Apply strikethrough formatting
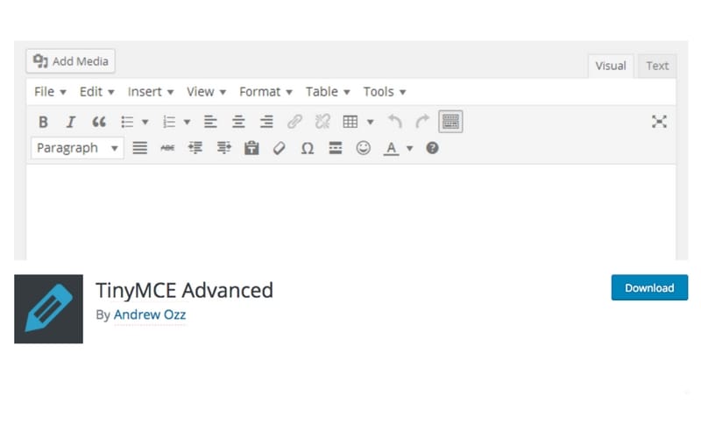Viewport: 701px width, 438px height. tap(167, 148)
